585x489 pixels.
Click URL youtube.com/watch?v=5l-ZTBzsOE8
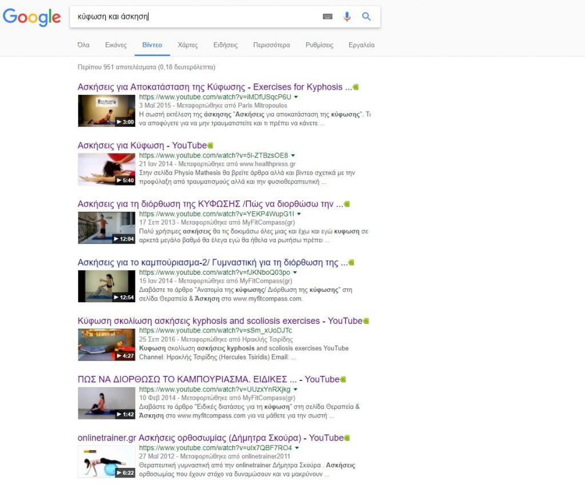[214, 155]
